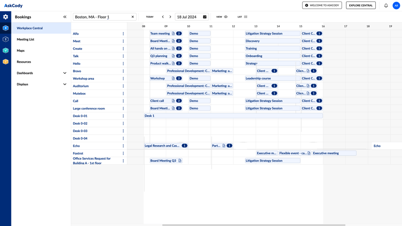Image resolution: width=402 pixels, height=226 pixels.
Task: Click the AskCody logo
Action: pos(14,6)
